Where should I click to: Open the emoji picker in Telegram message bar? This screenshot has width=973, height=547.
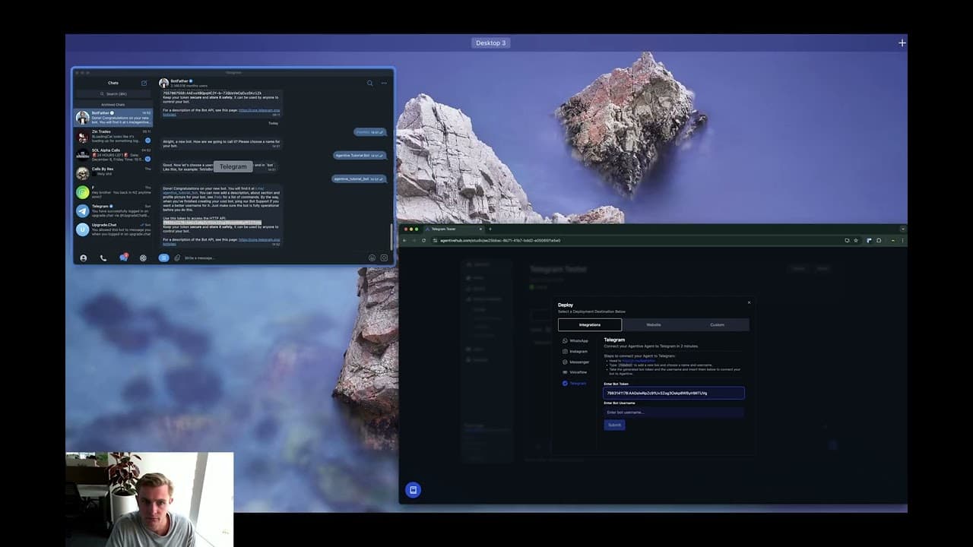pos(372,258)
